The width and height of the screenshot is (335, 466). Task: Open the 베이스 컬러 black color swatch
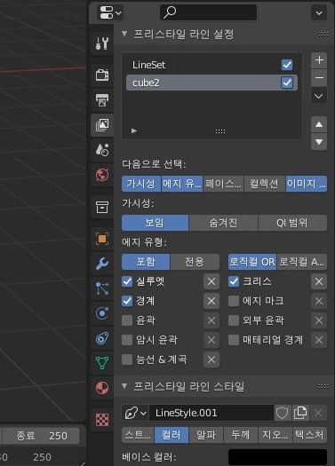click(277, 457)
